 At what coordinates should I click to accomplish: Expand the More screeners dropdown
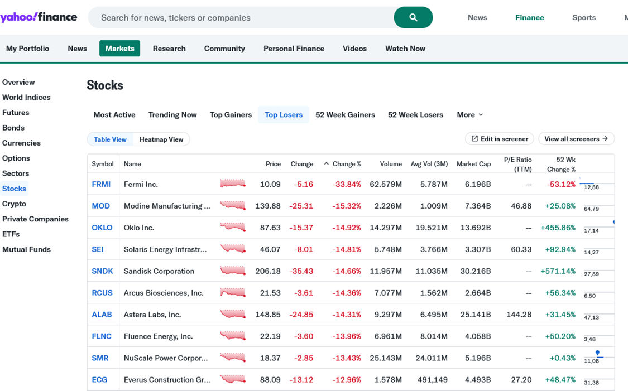point(469,115)
